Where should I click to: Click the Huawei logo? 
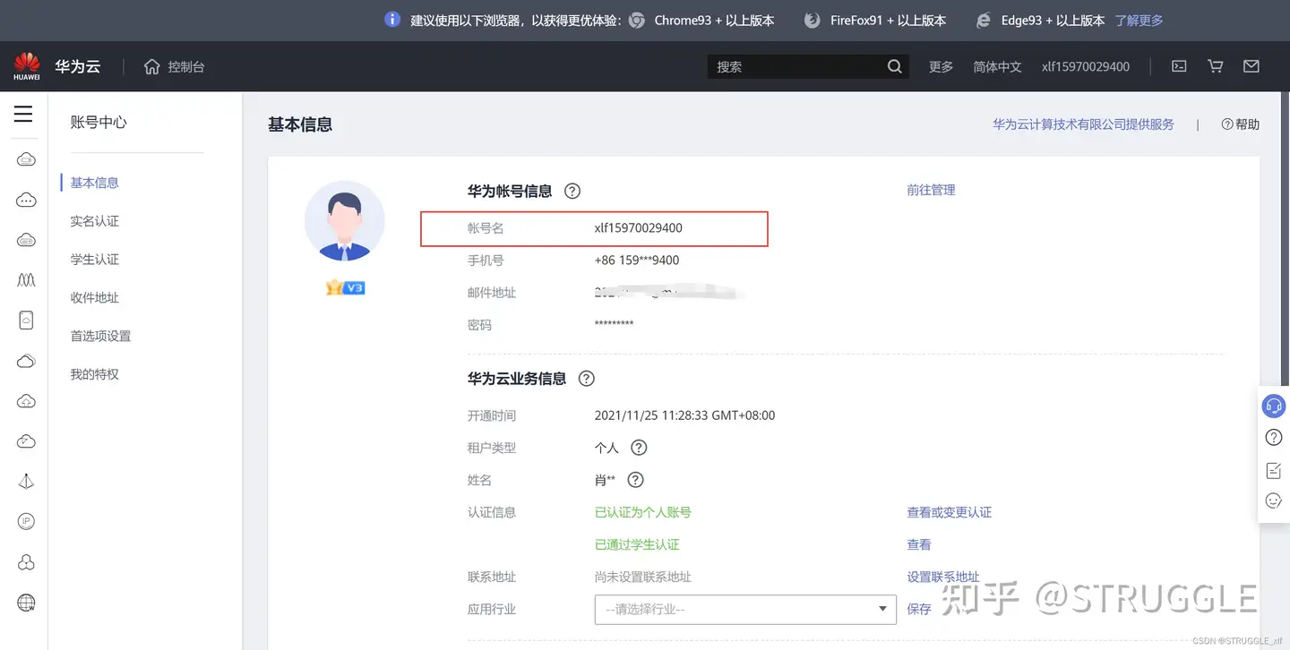[26, 66]
